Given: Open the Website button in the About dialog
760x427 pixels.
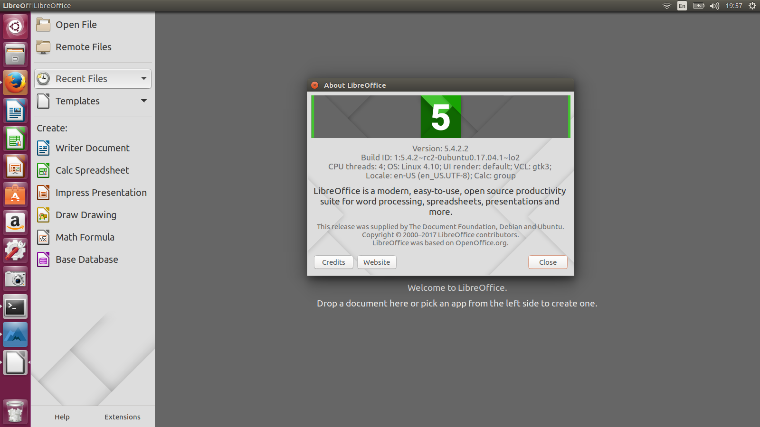Looking at the screenshot, I should pos(377,262).
